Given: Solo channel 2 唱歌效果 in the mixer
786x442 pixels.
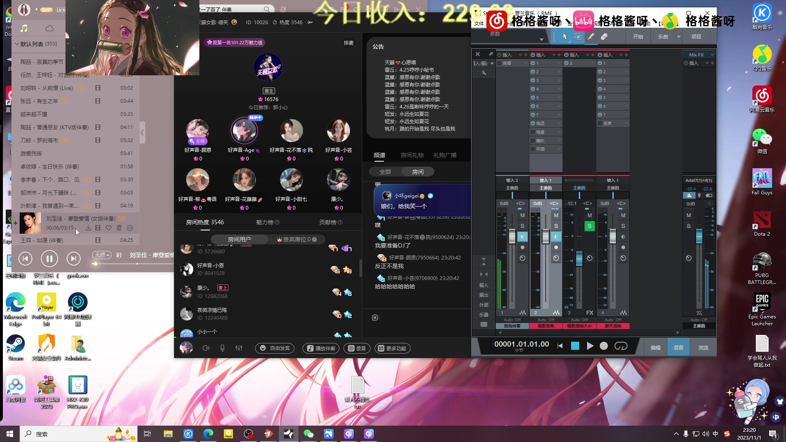Looking at the screenshot, I should (556, 226).
